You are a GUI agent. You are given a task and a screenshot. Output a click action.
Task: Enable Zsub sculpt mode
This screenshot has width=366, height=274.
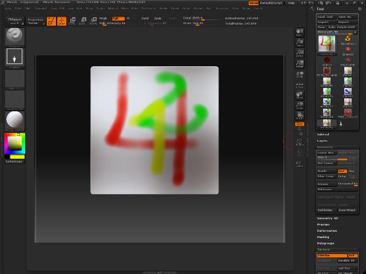click(158, 18)
